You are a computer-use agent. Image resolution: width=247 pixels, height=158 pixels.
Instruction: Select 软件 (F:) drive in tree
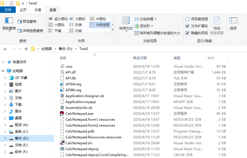(x=21, y=152)
